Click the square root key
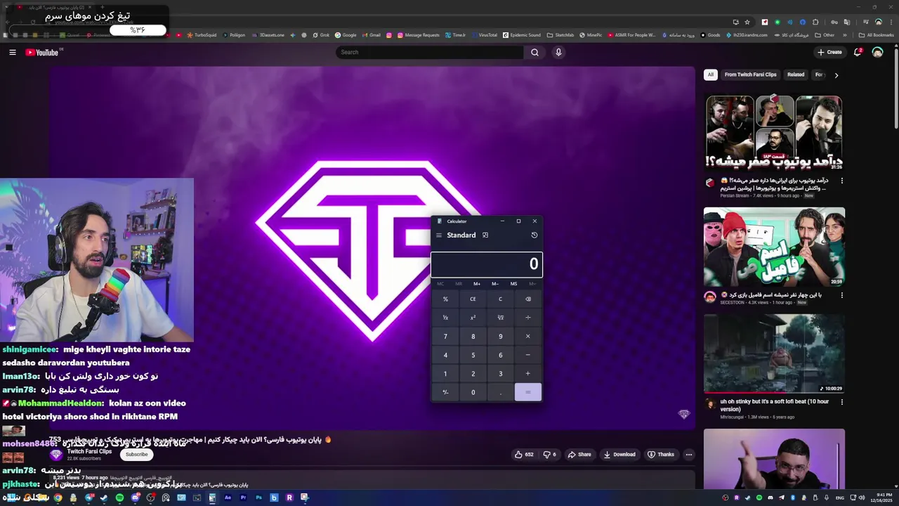The width and height of the screenshot is (899, 506). click(x=500, y=318)
